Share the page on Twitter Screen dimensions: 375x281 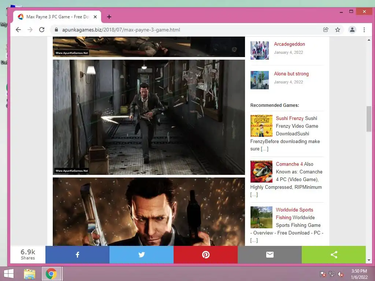[141, 255]
